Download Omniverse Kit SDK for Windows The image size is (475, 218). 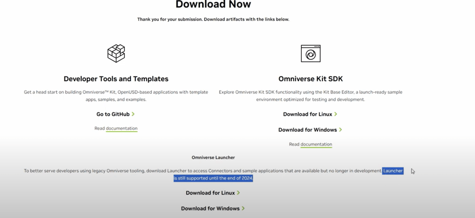click(307, 130)
